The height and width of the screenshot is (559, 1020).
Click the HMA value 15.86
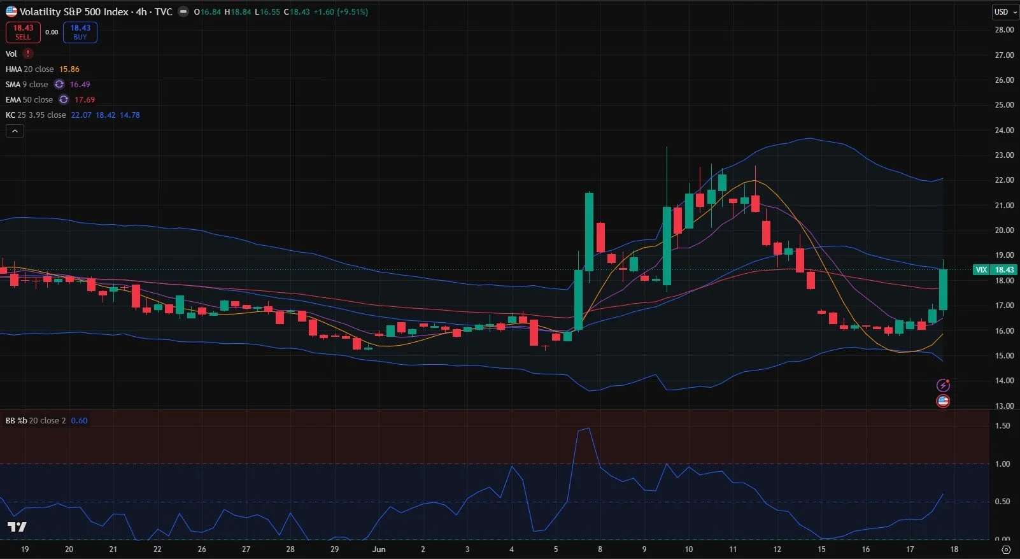[69, 69]
